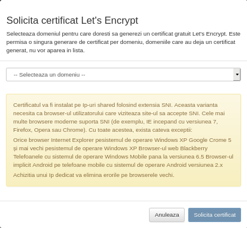Screen dimensions: 247x228
Task: Cancel the dialog with the Anuleaza button
Action: [x=167, y=215]
